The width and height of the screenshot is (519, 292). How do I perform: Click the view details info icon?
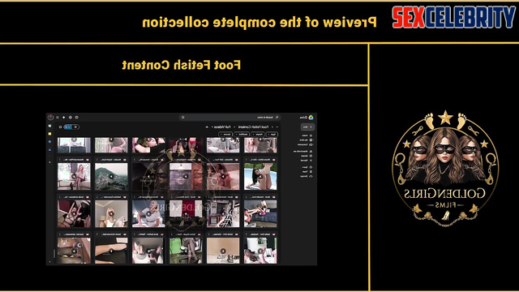pos(60,127)
